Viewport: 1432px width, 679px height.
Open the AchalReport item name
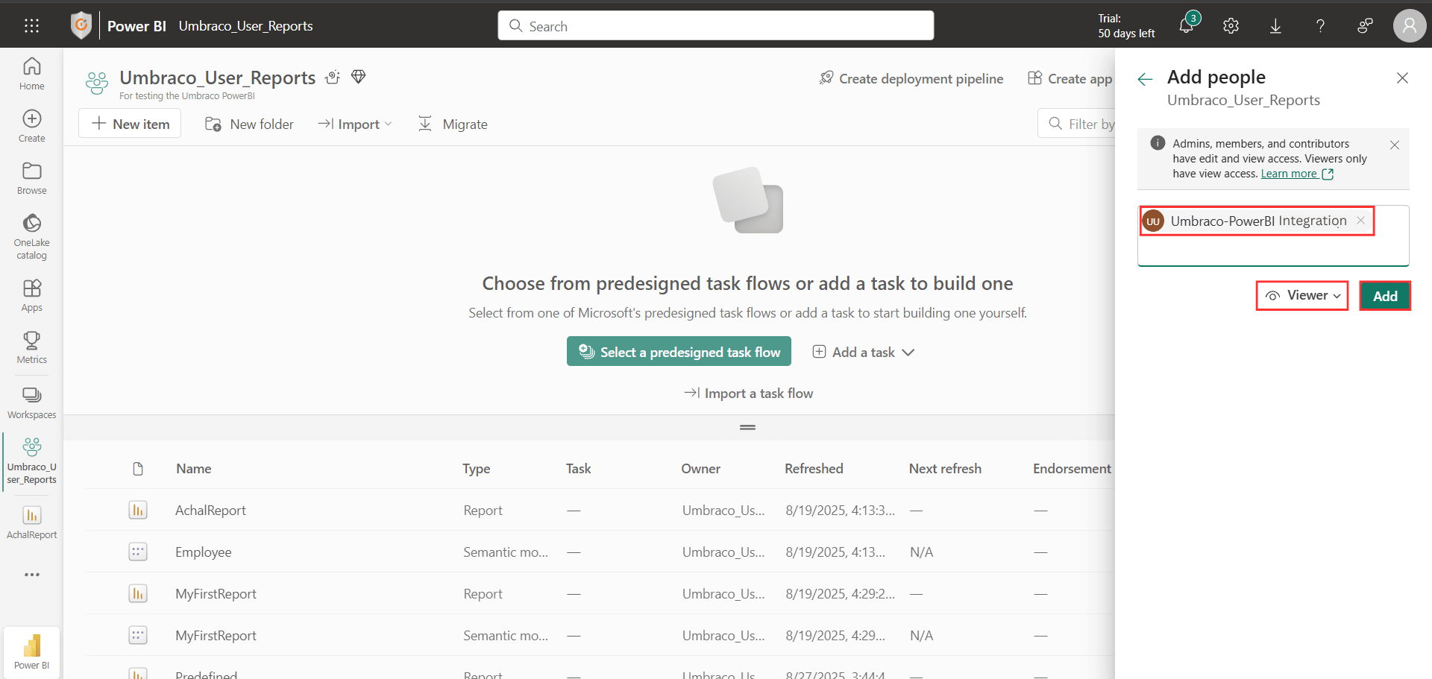pyautogui.click(x=210, y=511)
